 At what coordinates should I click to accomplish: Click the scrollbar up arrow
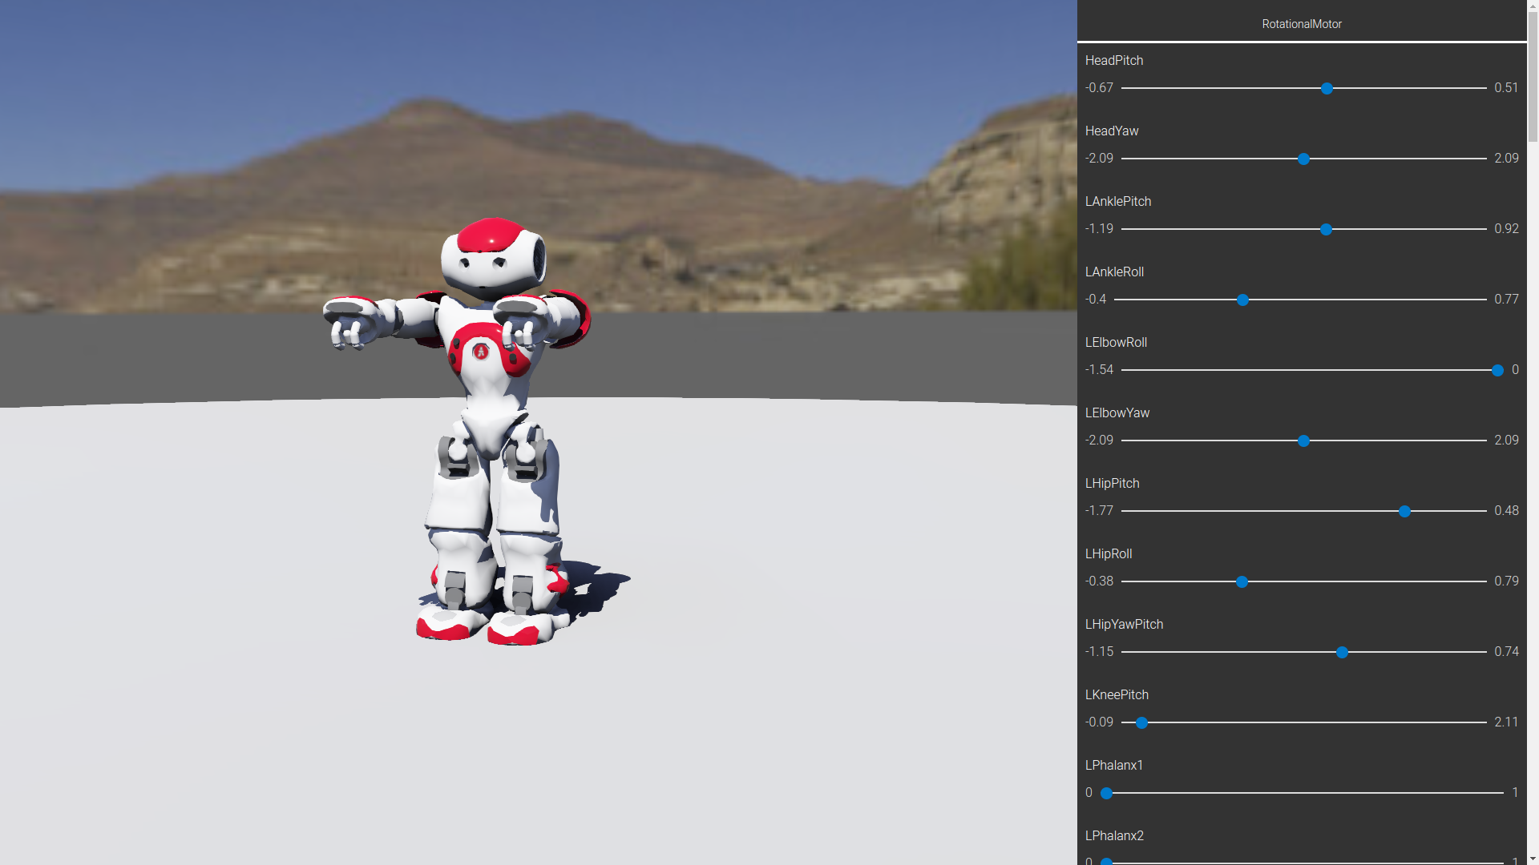(x=1532, y=5)
